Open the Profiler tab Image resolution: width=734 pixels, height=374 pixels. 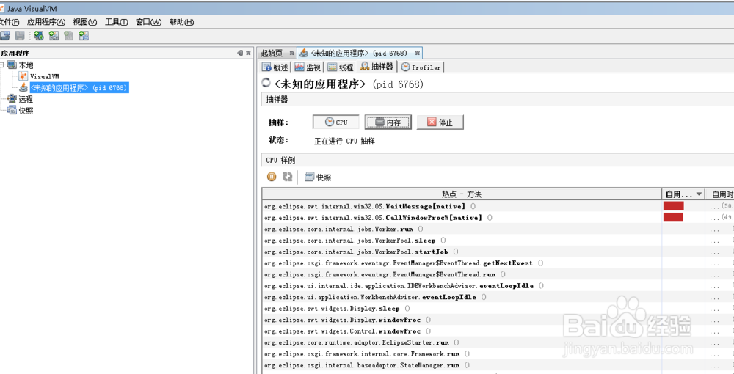point(421,67)
